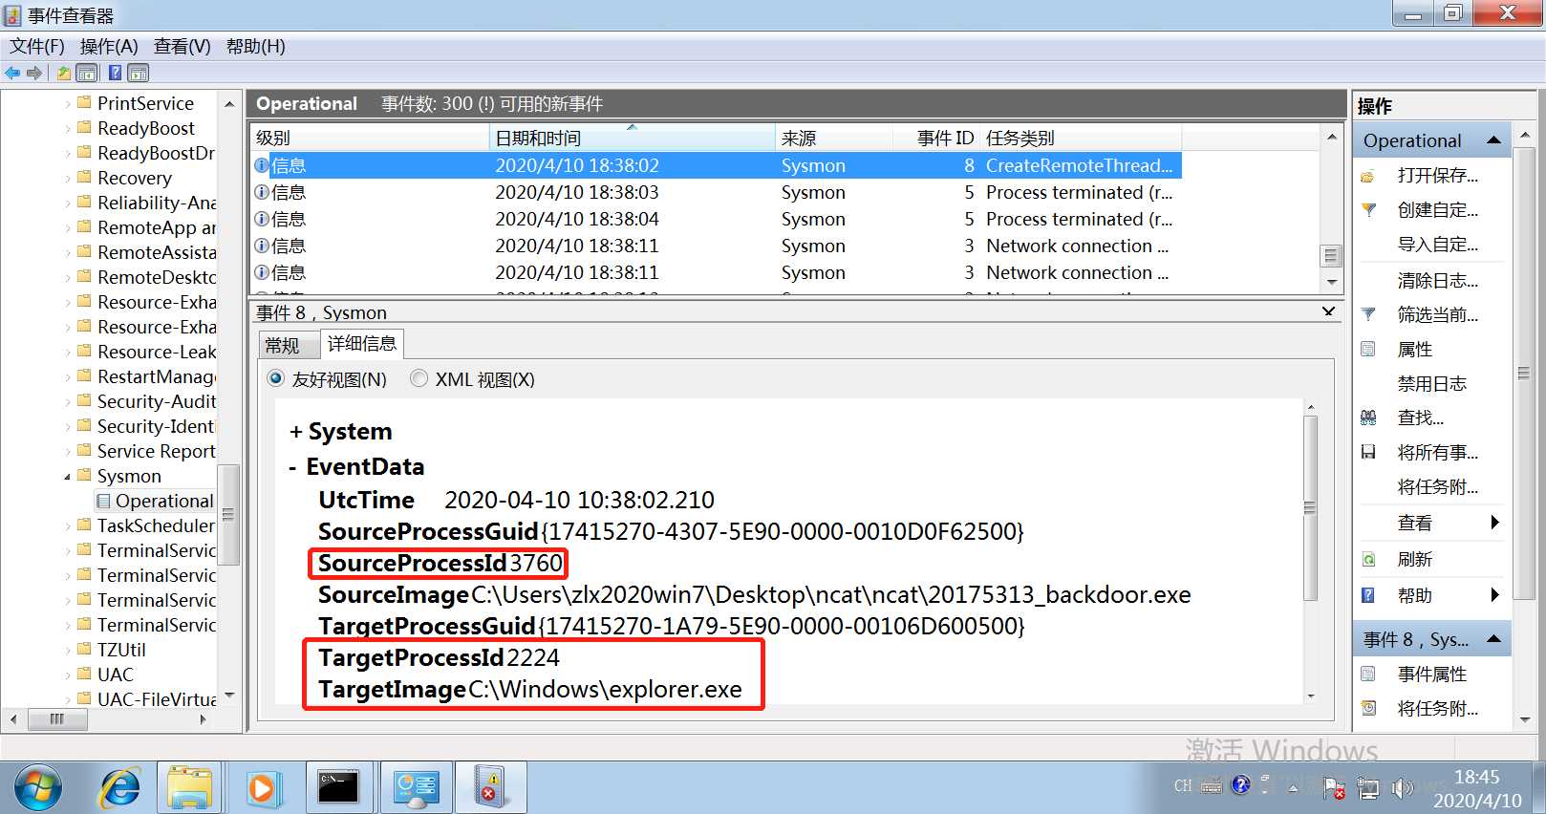Viewport: 1546px width, 814px height.
Task: Click the attach task icon under 事件 8
Action: [1368, 708]
